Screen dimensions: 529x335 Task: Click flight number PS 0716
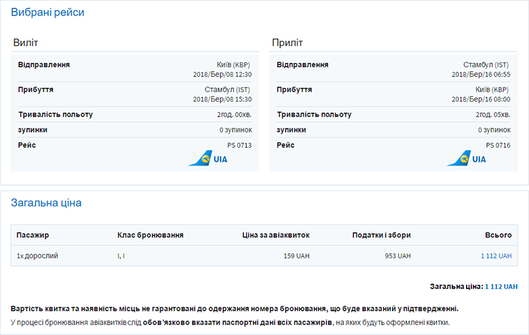click(497, 145)
